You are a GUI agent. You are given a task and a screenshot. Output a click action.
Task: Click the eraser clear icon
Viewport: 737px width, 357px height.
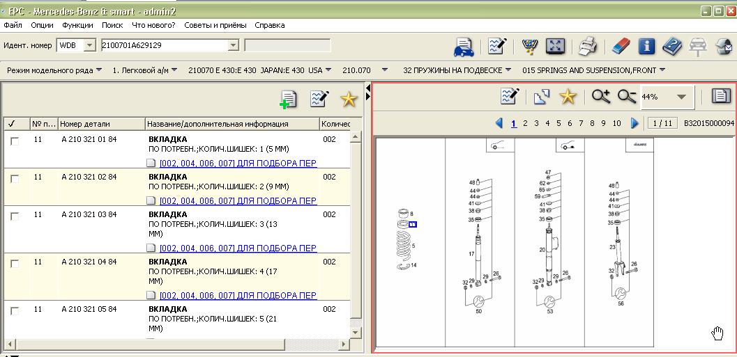tap(621, 47)
